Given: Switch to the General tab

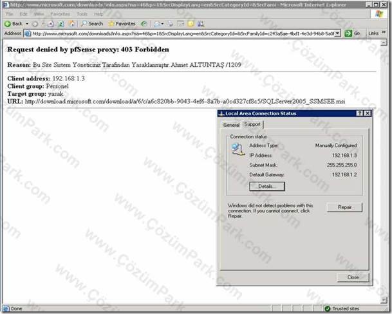Looking at the screenshot, I should pyautogui.click(x=231, y=125).
